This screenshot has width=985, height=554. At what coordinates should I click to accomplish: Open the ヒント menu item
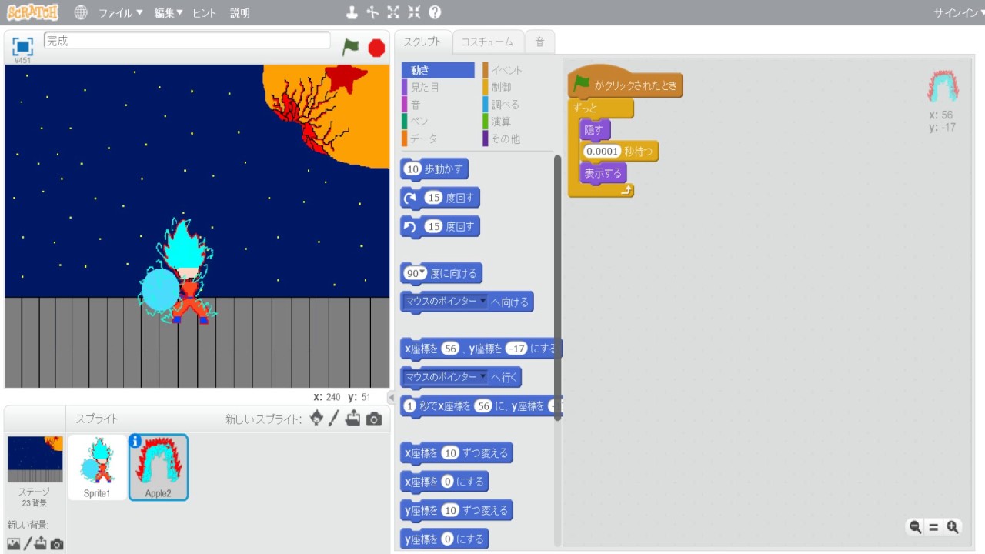[204, 13]
